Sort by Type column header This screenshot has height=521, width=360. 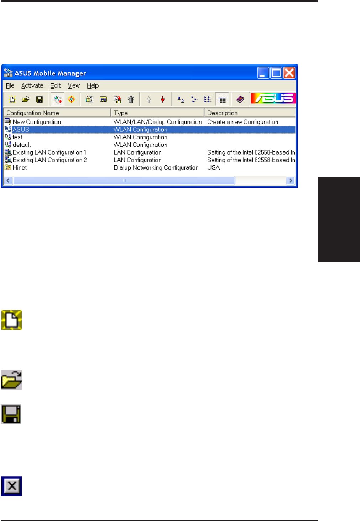157,113
